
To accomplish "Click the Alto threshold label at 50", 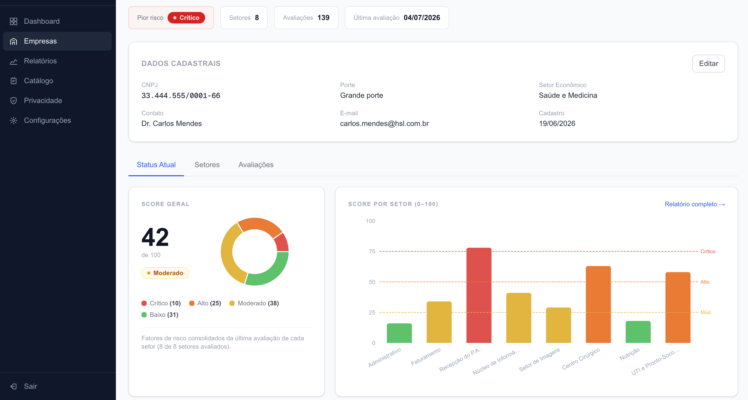I will (704, 282).
